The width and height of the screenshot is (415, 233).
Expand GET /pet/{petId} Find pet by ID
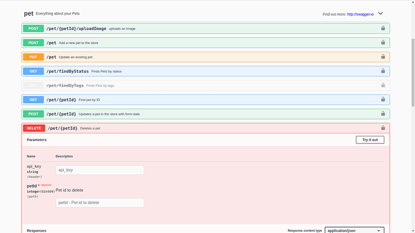205,100
